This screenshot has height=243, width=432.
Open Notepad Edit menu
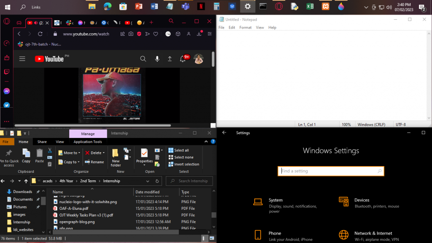[232, 27]
